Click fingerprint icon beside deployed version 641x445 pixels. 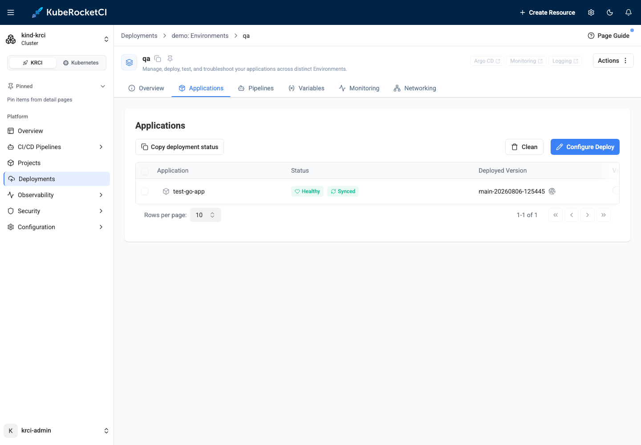[x=552, y=191]
